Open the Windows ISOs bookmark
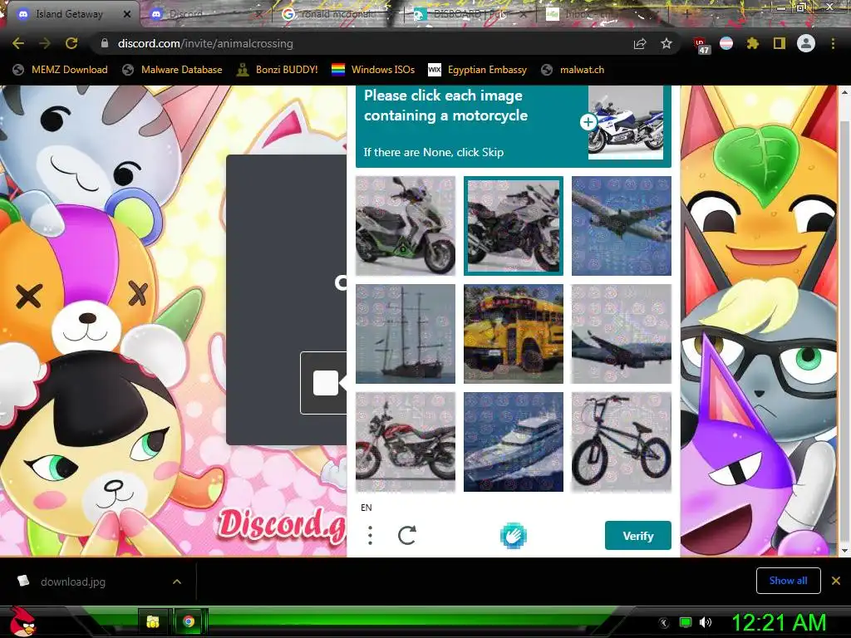 (x=373, y=70)
